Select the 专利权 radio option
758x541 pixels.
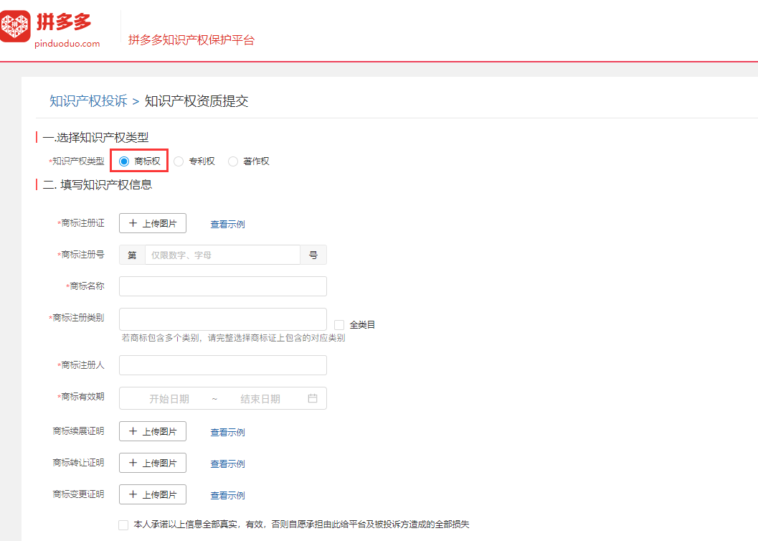tap(179, 161)
